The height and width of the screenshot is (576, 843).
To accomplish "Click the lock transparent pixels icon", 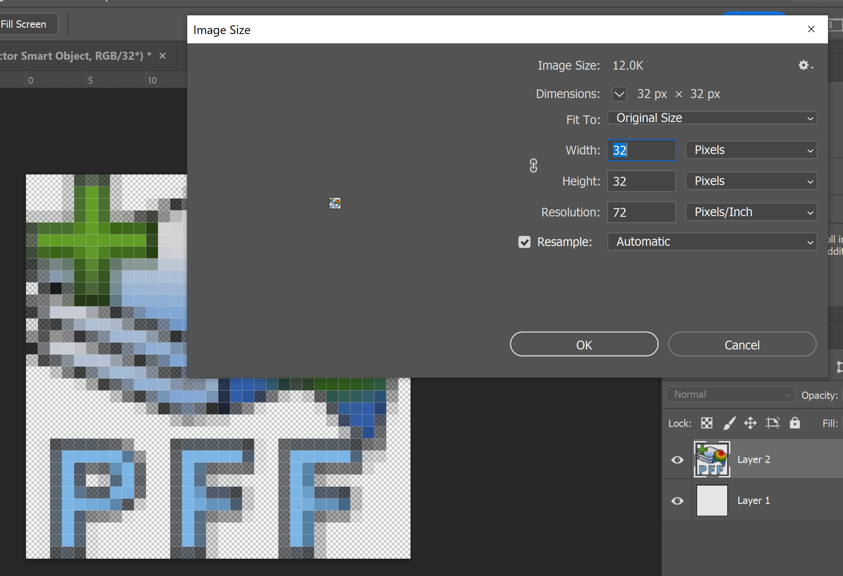I will [706, 423].
